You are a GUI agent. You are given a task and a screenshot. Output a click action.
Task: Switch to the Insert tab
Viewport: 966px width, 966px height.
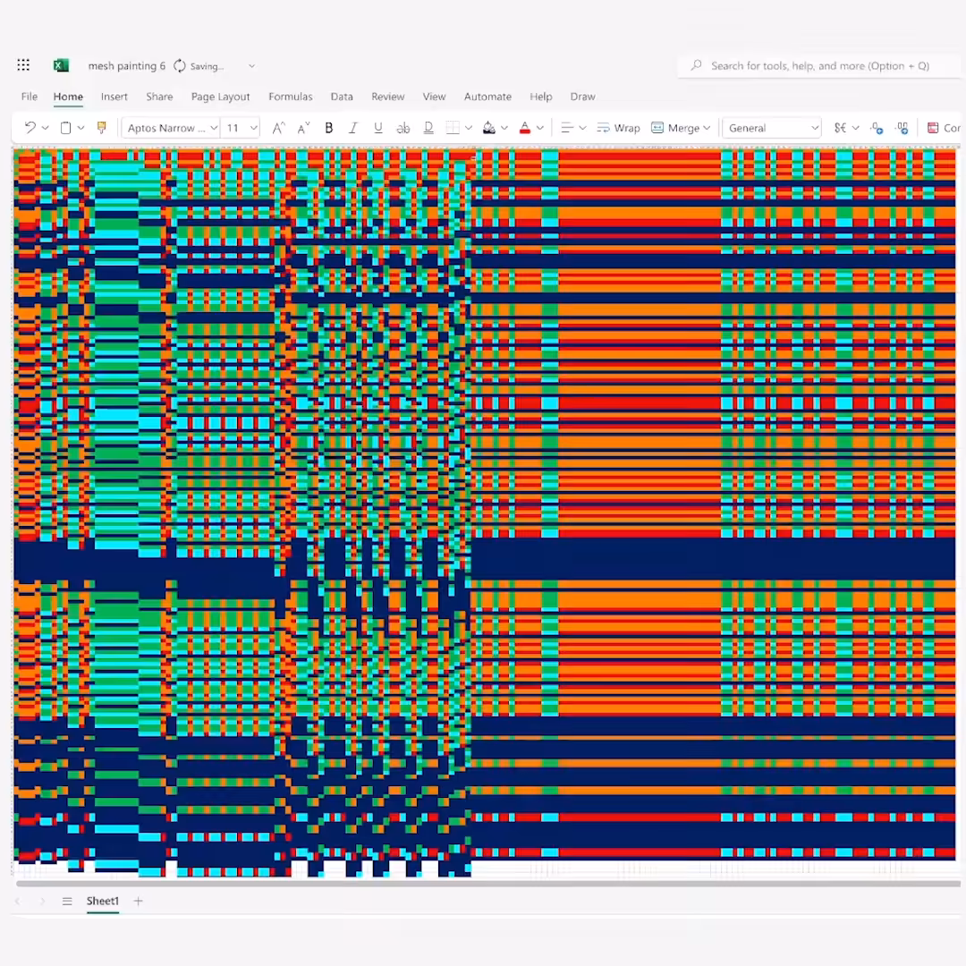[114, 97]
